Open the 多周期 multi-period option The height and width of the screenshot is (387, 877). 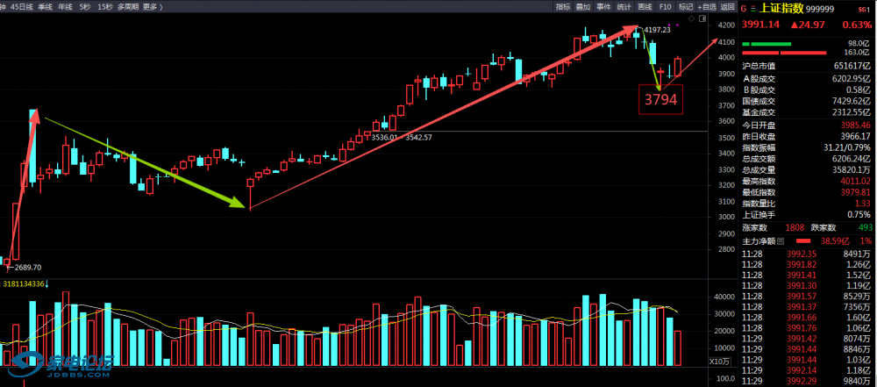point(128,6)
